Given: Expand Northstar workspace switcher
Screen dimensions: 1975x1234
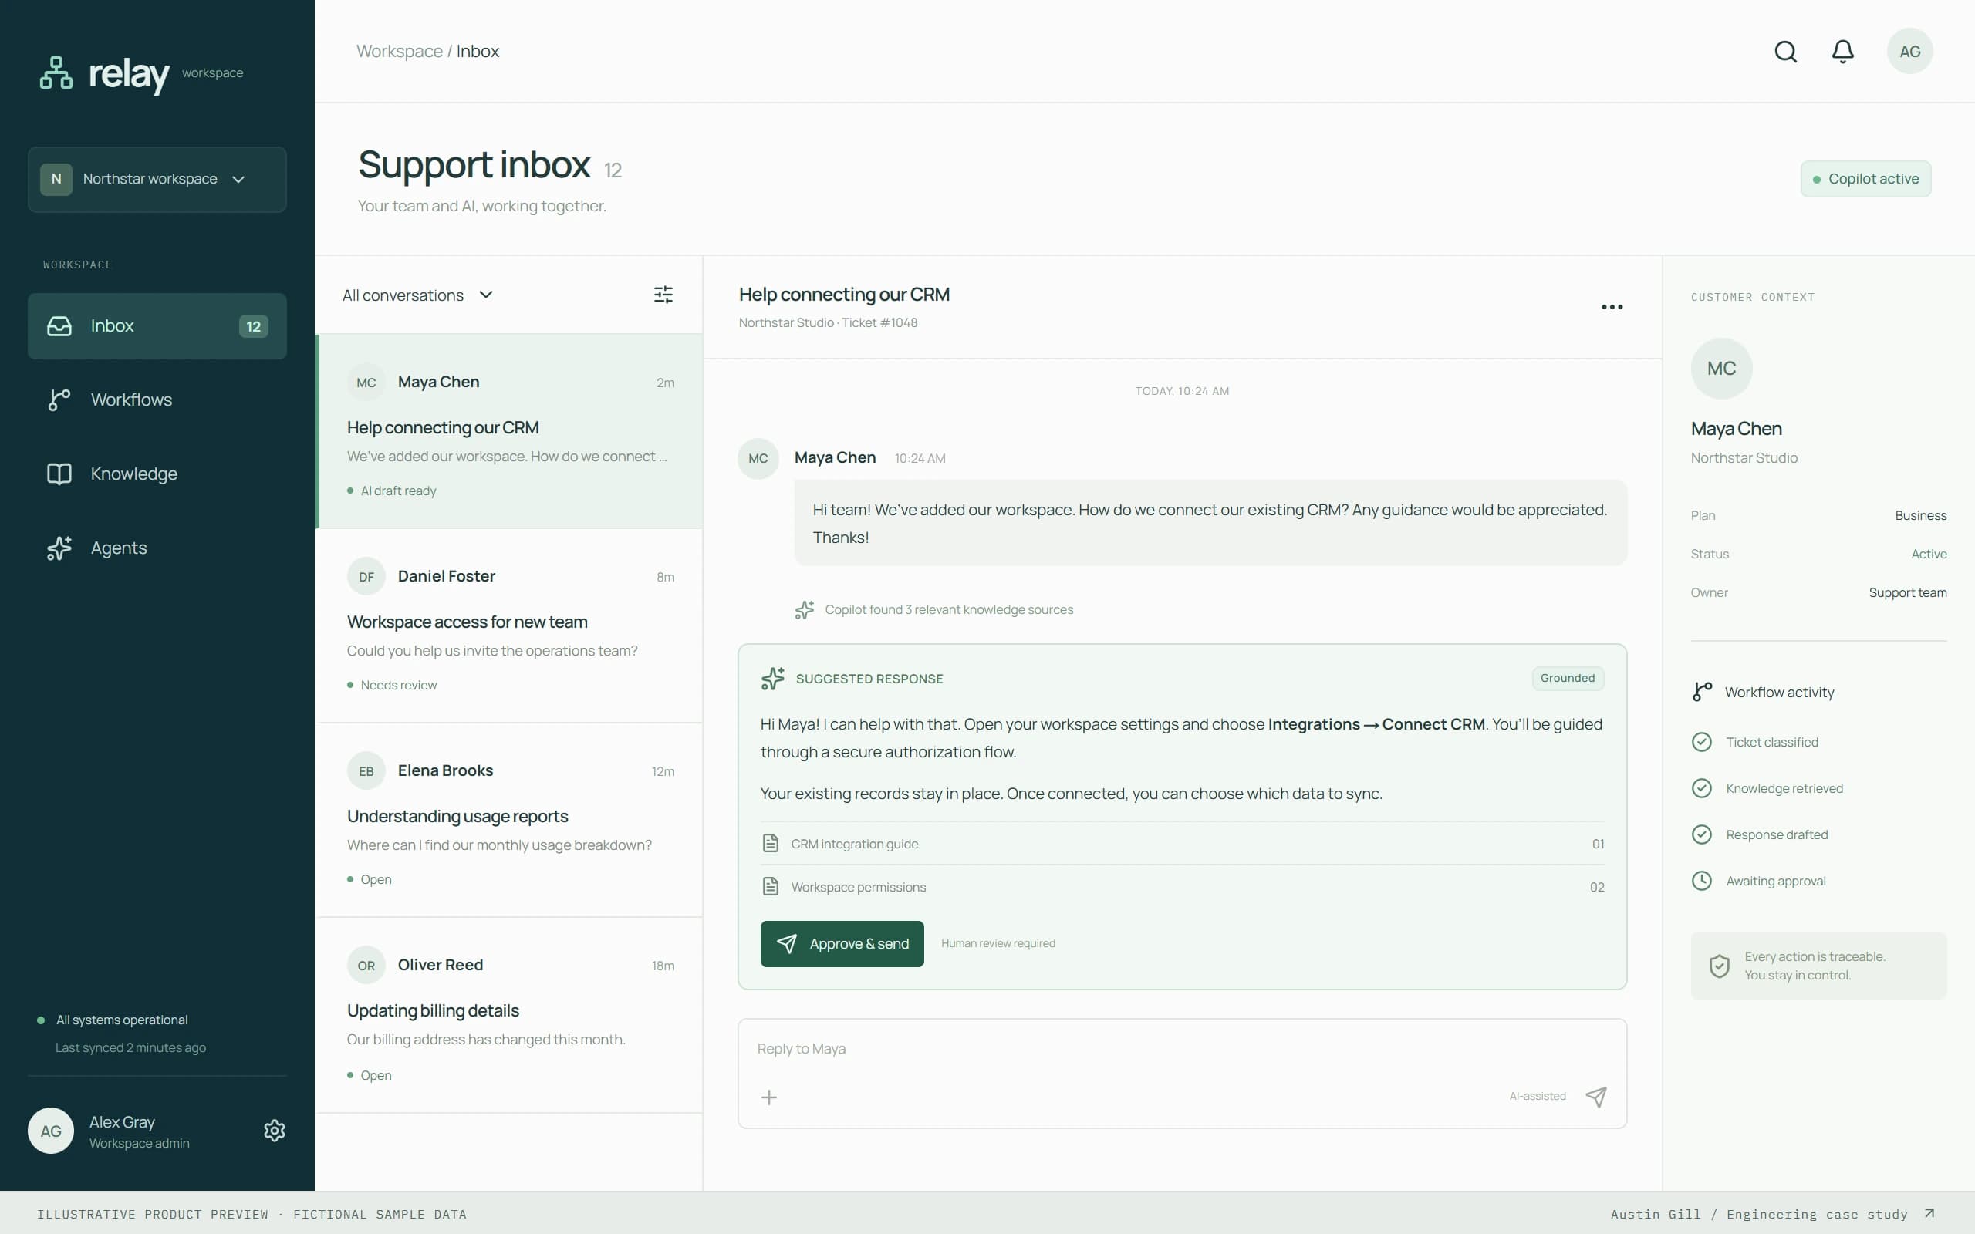Looking at the screenshot, I should click(157, 180).
